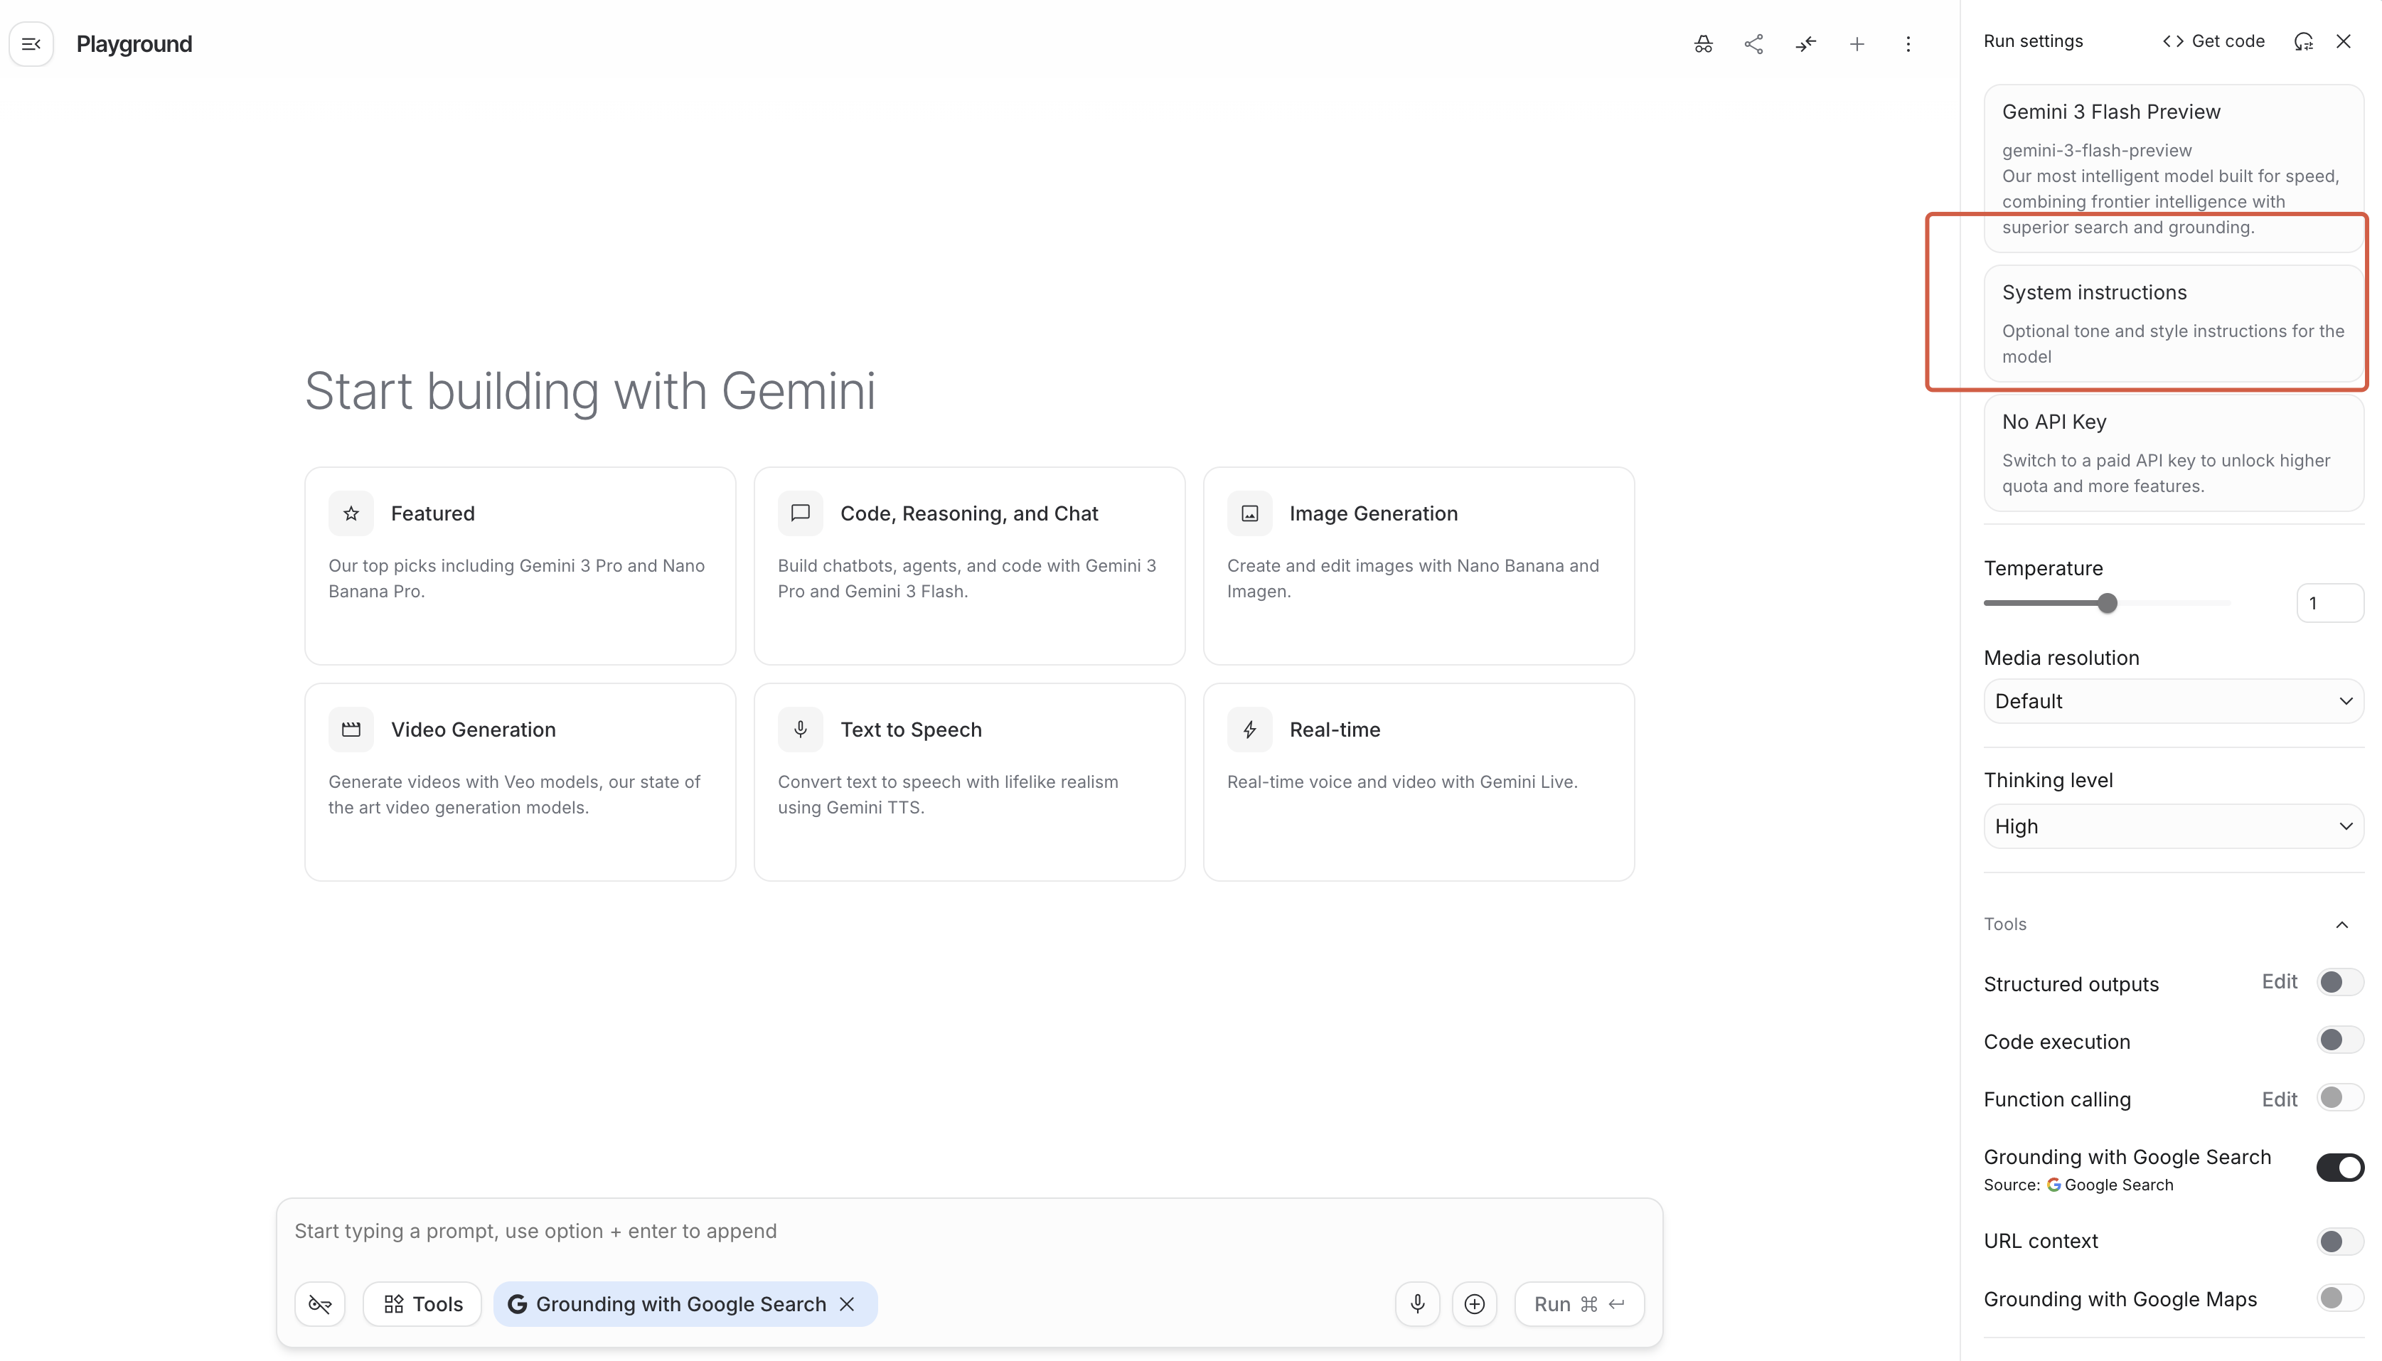This screenshot has height=1361, width=2382.
Task: Click the Get code button
Action: (2213, 41)
